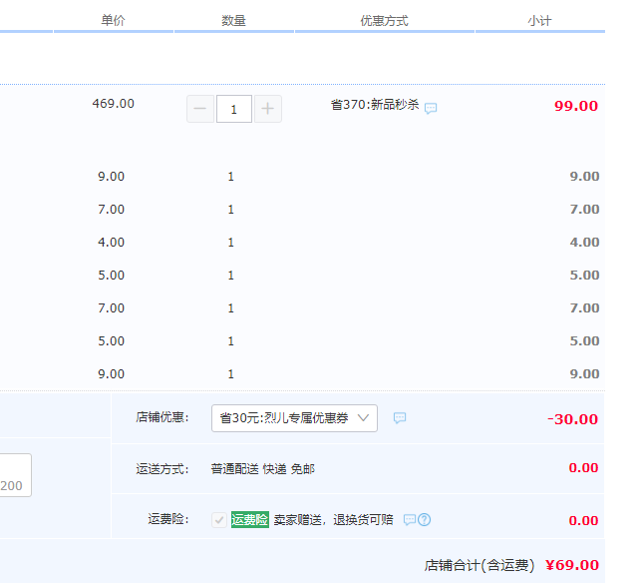Click the 数量 column header
Screen dimensions: 640x583
pos(233,21)
